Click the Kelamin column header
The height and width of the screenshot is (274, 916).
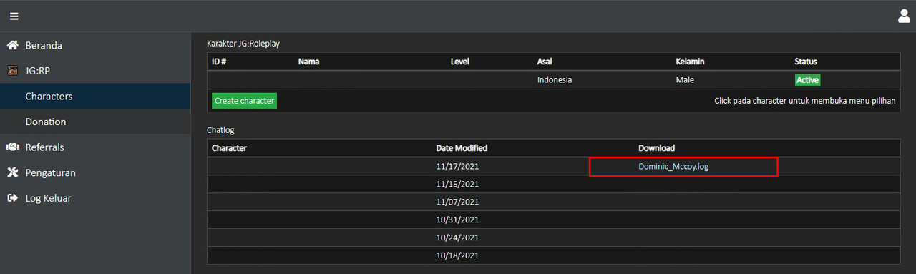[690, 62]
